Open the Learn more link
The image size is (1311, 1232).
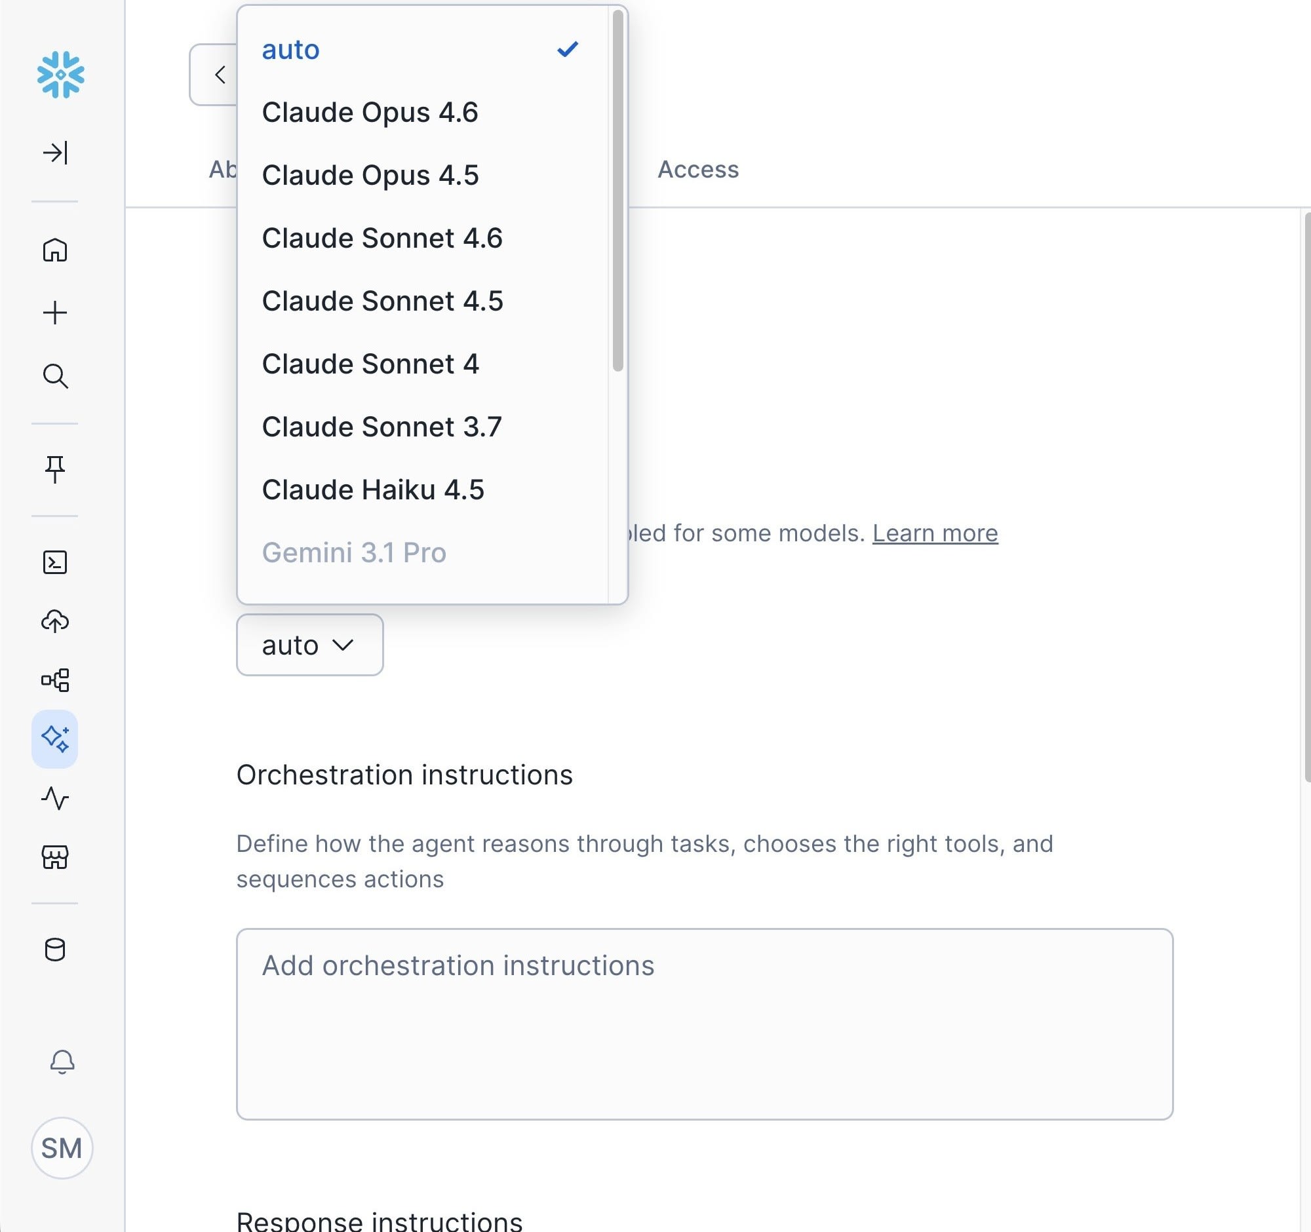point(935,533)
